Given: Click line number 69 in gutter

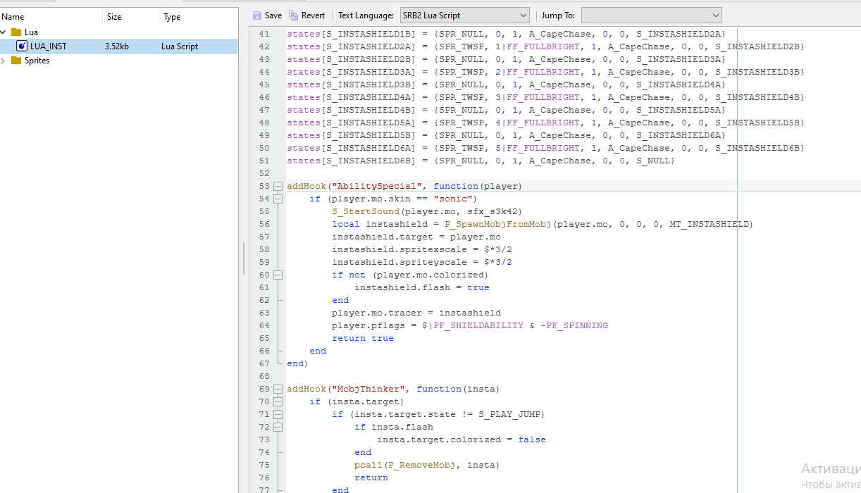Looking at the screenshot, I should pyautogui.click(x=264, y=389).
